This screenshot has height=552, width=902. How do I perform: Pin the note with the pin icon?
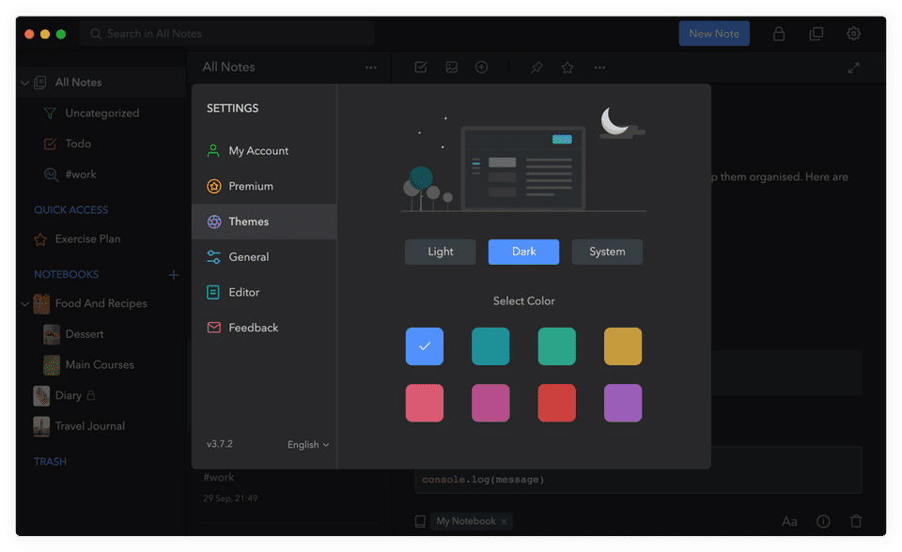click(x=537, y=68)
